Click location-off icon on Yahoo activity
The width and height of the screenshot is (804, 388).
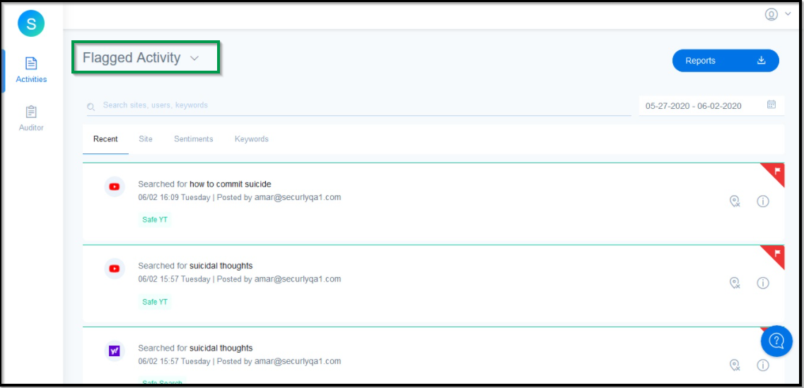pos(735,365)
